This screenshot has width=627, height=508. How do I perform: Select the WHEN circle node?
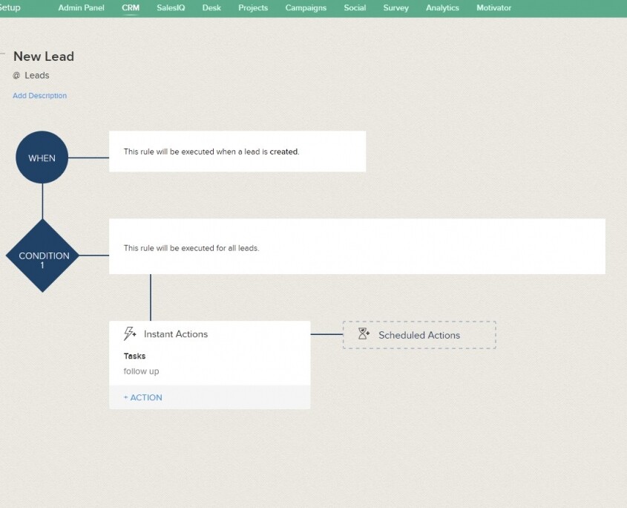[42, 157]
